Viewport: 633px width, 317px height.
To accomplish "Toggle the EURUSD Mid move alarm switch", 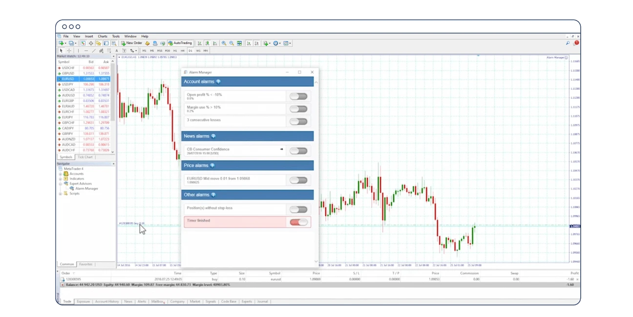I will [298, 180].
